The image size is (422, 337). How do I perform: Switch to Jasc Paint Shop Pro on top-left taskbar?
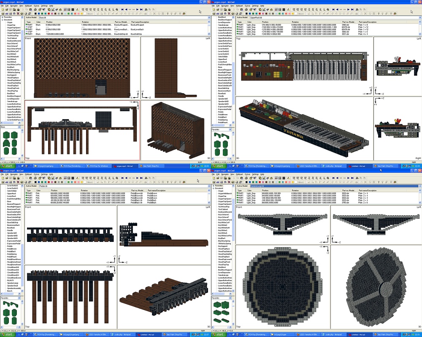point(151,166)
